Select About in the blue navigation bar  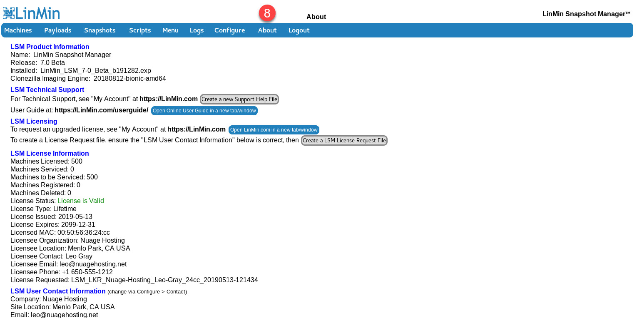[267, 30]
